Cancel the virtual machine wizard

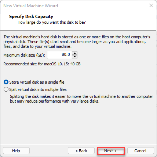pos(140,151)
